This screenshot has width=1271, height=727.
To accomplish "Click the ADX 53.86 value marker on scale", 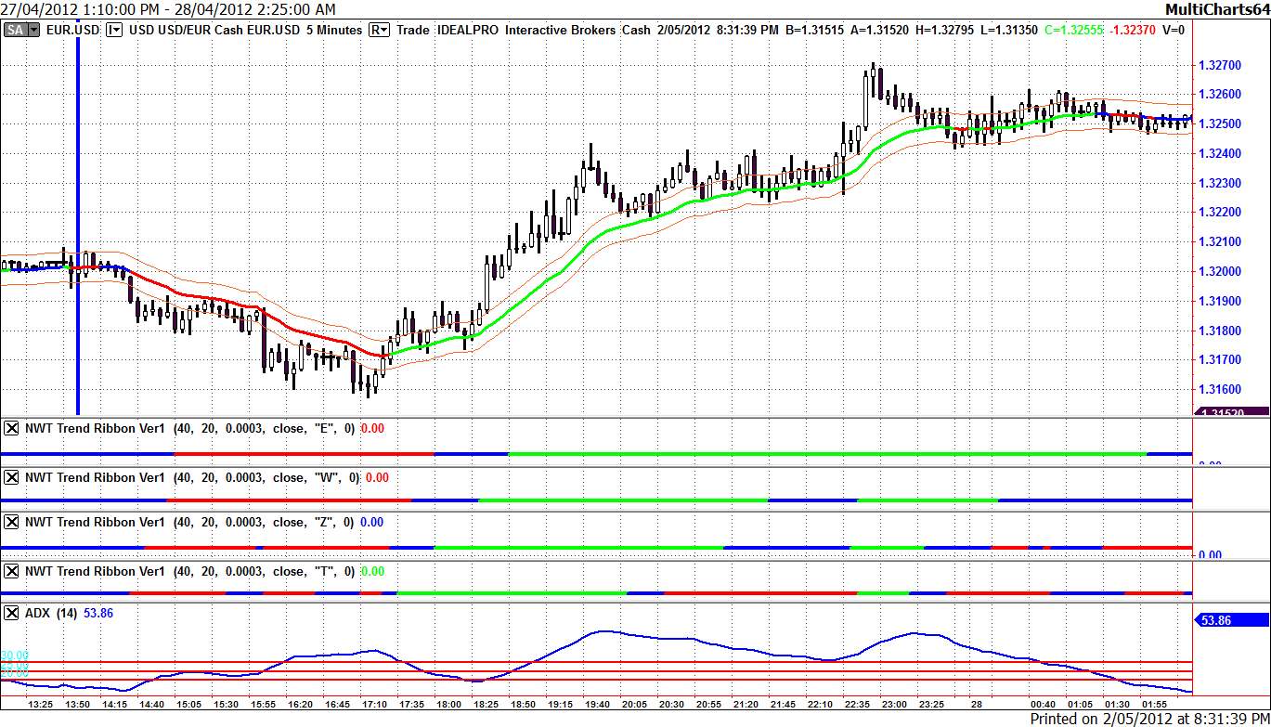I will tap(1230, 619).
